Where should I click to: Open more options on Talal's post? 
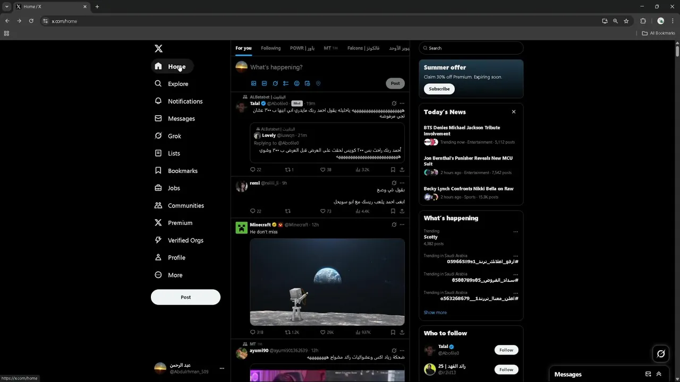(402, 103)
